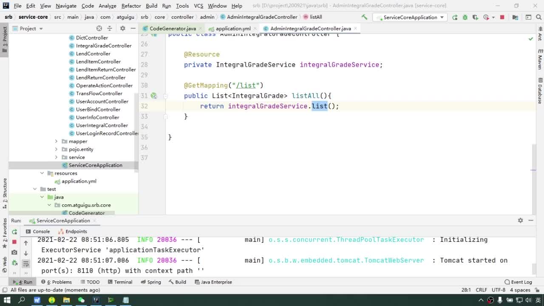544x306 pixels.
Task: Open the ServiceCoreApplication run configuration dropdown
Action: [x=410, y=17]
